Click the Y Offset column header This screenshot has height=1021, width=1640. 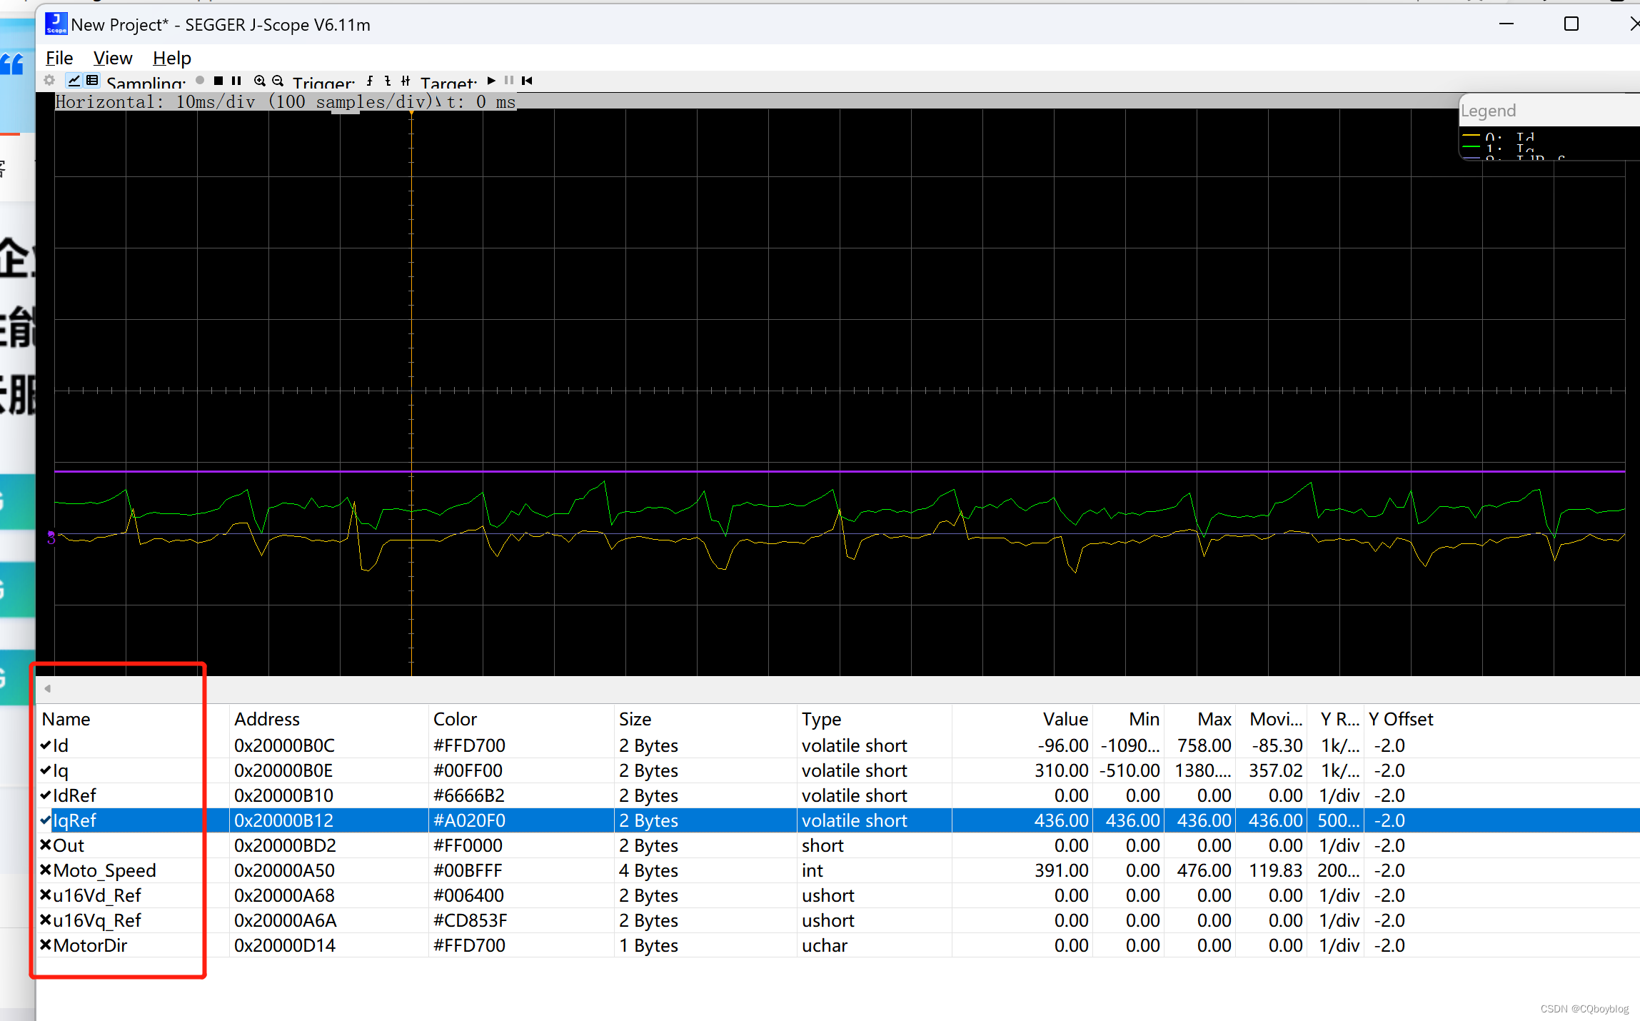coord(1400,719)
